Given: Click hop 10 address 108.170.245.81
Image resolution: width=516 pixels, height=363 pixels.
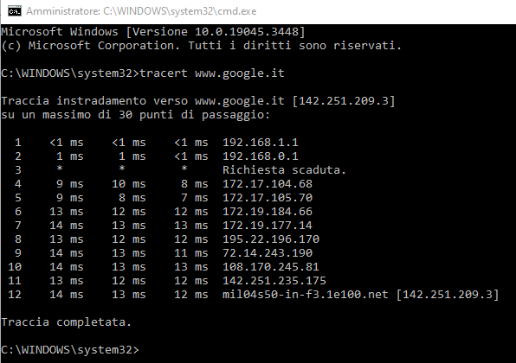Looking at the screenshot, I should (x=271, y=267).
